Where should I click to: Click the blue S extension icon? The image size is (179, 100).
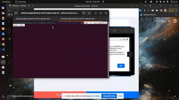click(x=140, y=11)
